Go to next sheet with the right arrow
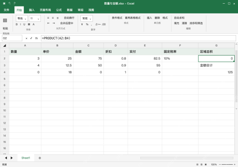This screenshot has width=238, height=167. (12, 158)
